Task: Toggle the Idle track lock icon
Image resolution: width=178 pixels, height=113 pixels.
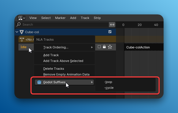Action: 104,47
